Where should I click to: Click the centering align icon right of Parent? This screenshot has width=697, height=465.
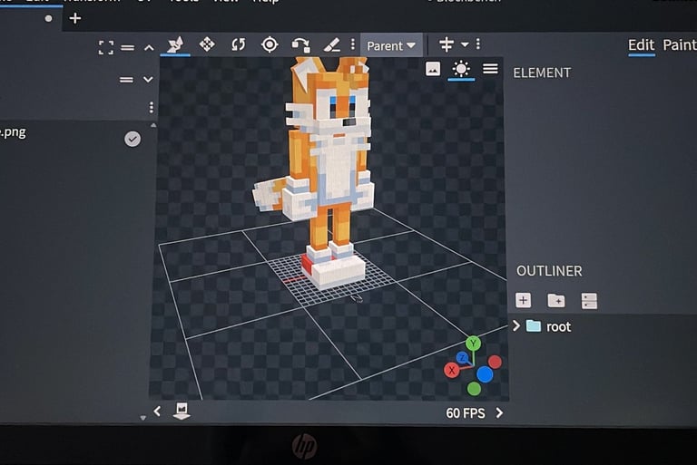[447, 44]
